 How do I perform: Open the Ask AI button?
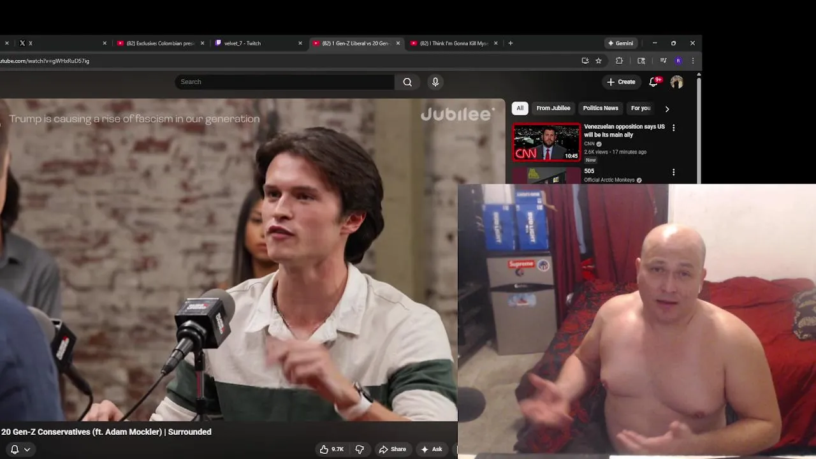tap(432, 449)
